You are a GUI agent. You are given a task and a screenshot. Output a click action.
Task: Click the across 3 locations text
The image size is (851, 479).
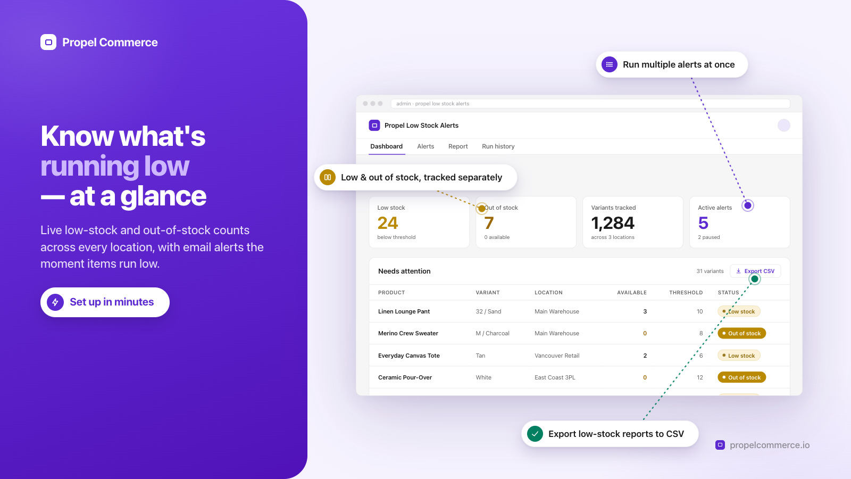(x=613, y=237)
